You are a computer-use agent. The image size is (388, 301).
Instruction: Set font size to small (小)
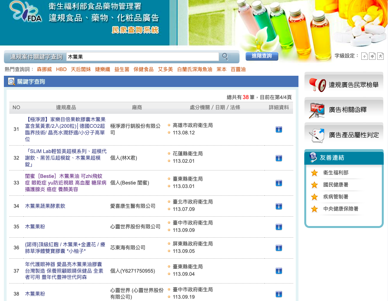[x=364, y=56]
